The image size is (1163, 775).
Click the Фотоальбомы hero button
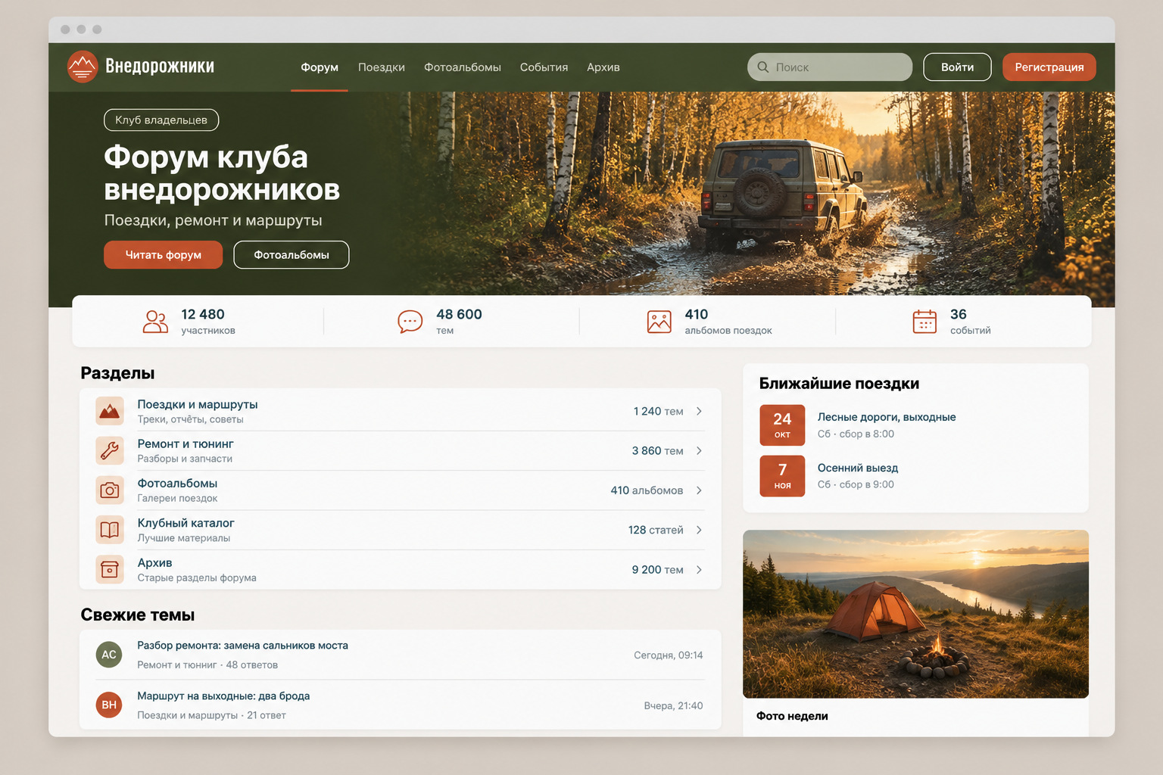pos(292,254)
